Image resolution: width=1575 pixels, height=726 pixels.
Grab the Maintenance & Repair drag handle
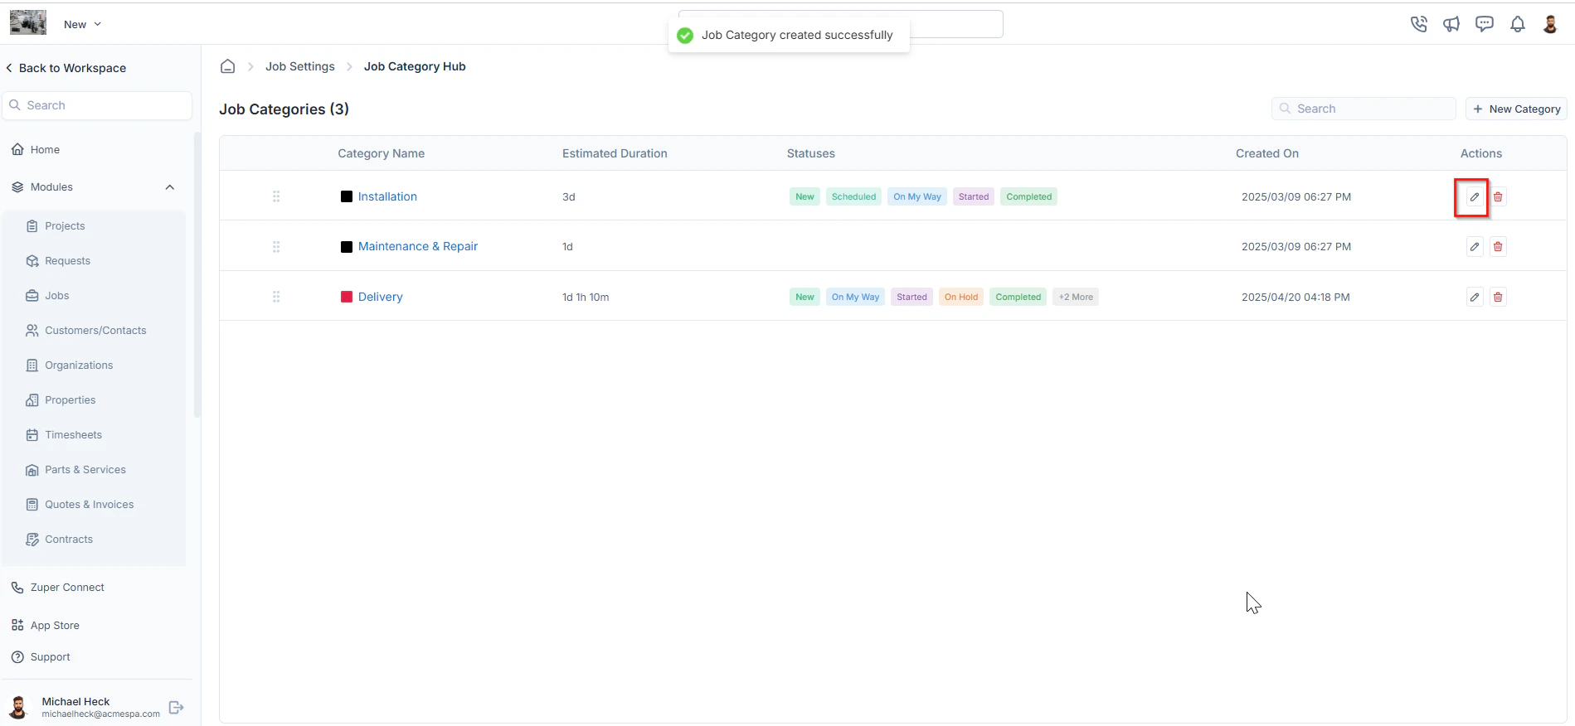click(x=276, y=247)
